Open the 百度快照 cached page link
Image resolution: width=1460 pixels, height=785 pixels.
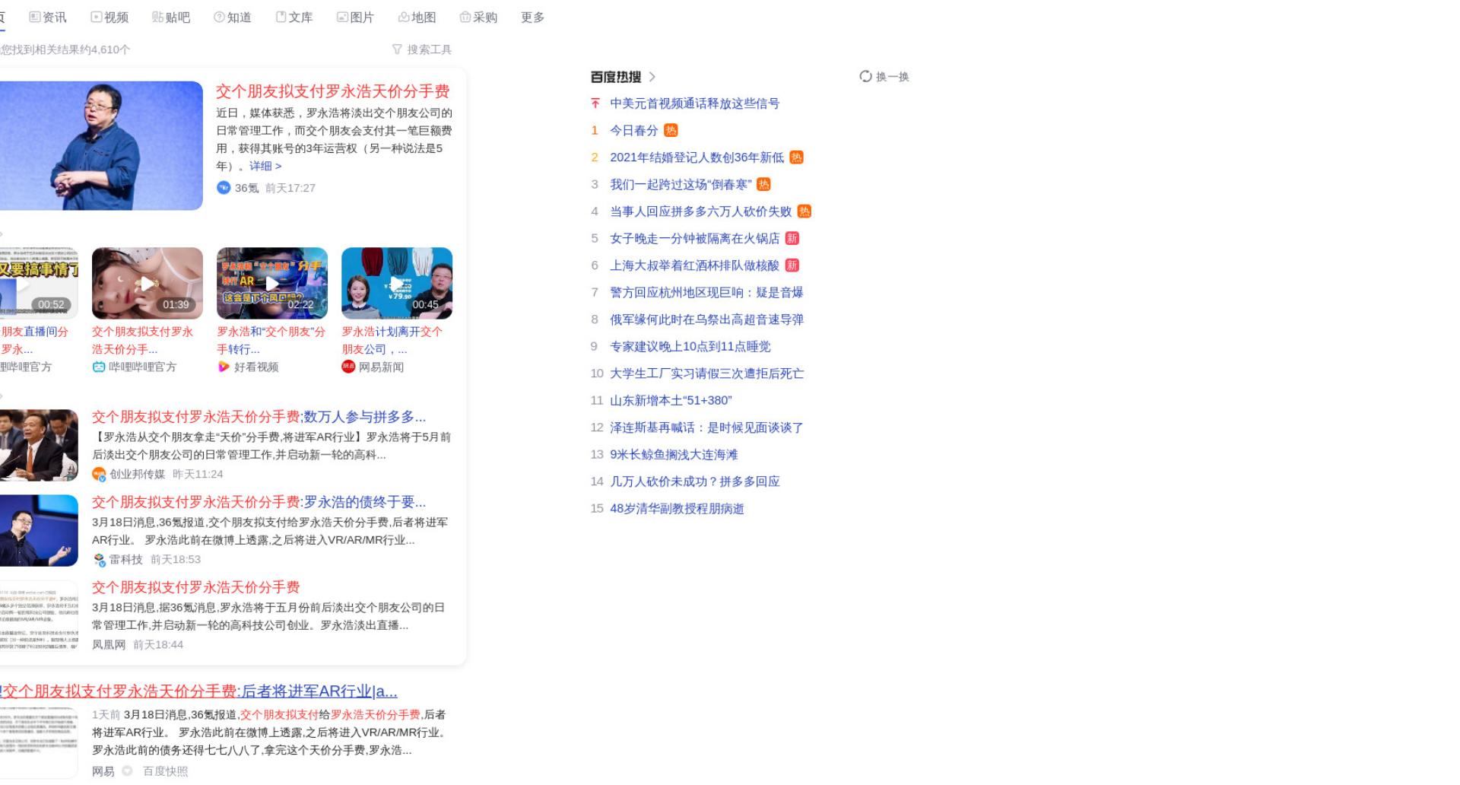[165, 771]
